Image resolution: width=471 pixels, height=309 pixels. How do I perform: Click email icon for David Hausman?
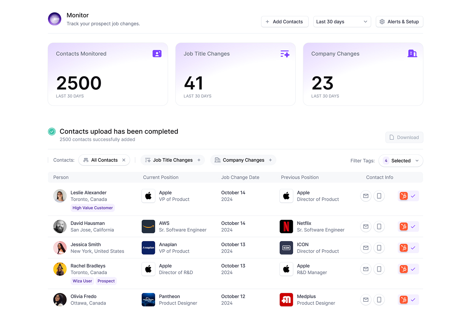(366, 226)
